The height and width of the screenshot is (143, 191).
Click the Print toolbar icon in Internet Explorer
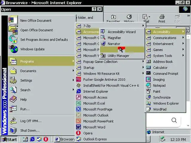click(x=162, y=19)
